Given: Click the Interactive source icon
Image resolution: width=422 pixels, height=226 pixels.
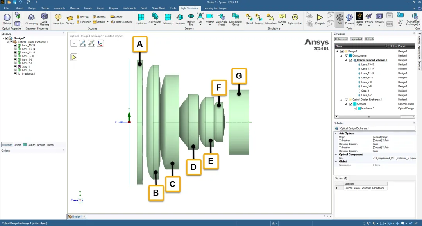Looking at the screenshot, I should point(58,19).
